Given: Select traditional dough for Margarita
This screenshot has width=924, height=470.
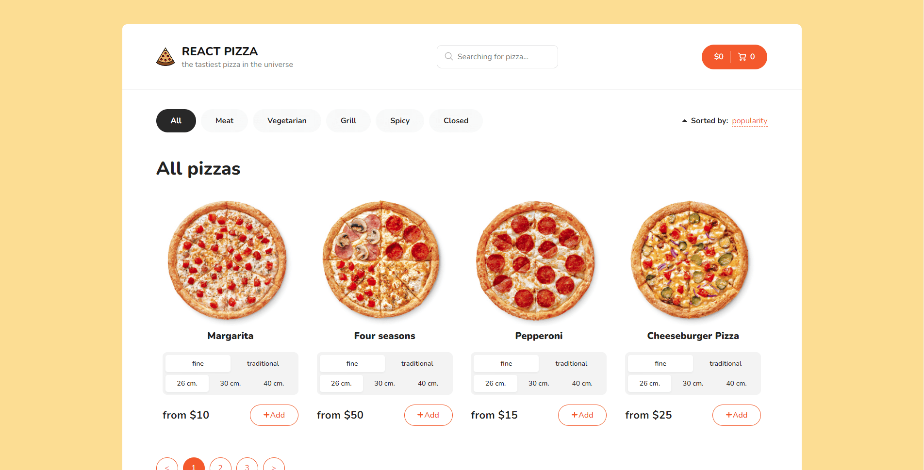Looking at the screenshot, I should (x=263, y=363).
